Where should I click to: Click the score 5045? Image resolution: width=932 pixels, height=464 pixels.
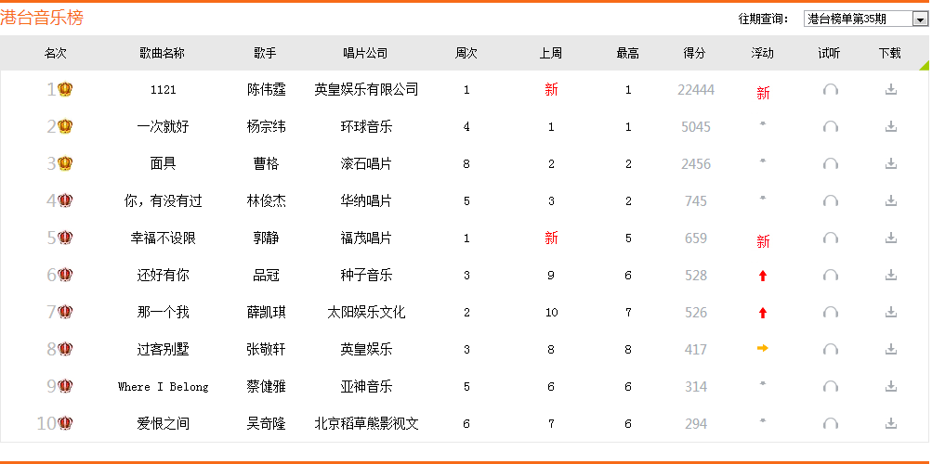[695, 127]
